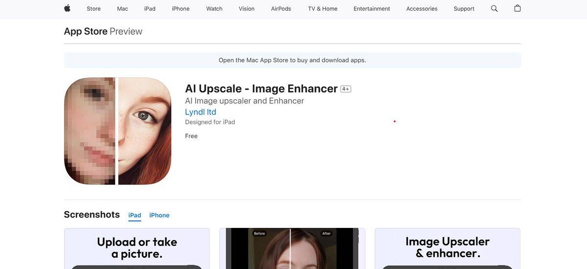The width and height of the screenshot is (587, 269).
Task: Click the AI Upscale app icon
Action: (x=117, y=131)
